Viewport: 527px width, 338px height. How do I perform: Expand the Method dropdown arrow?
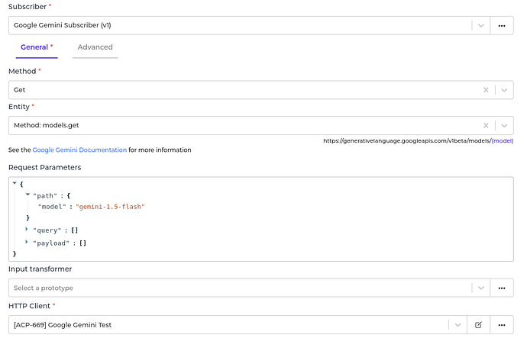click(504, 90)
